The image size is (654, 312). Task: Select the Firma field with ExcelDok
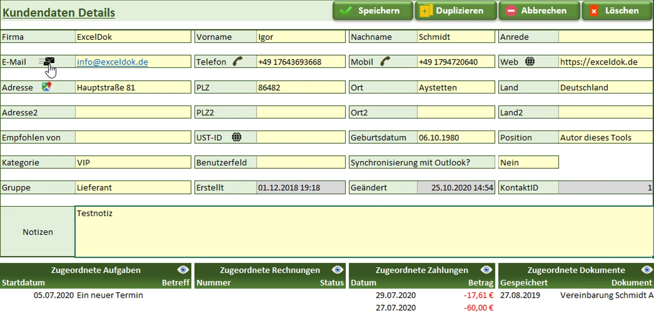[133, 37]
